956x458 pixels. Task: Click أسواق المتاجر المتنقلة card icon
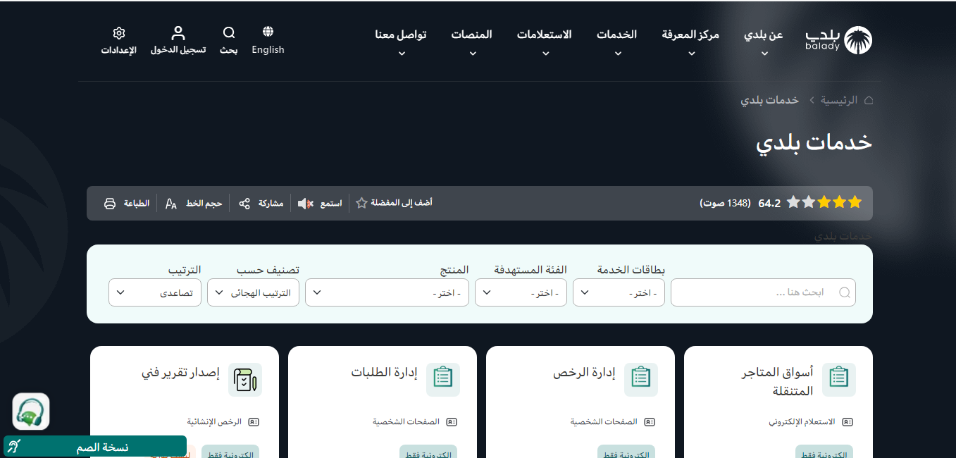(839, 380)
